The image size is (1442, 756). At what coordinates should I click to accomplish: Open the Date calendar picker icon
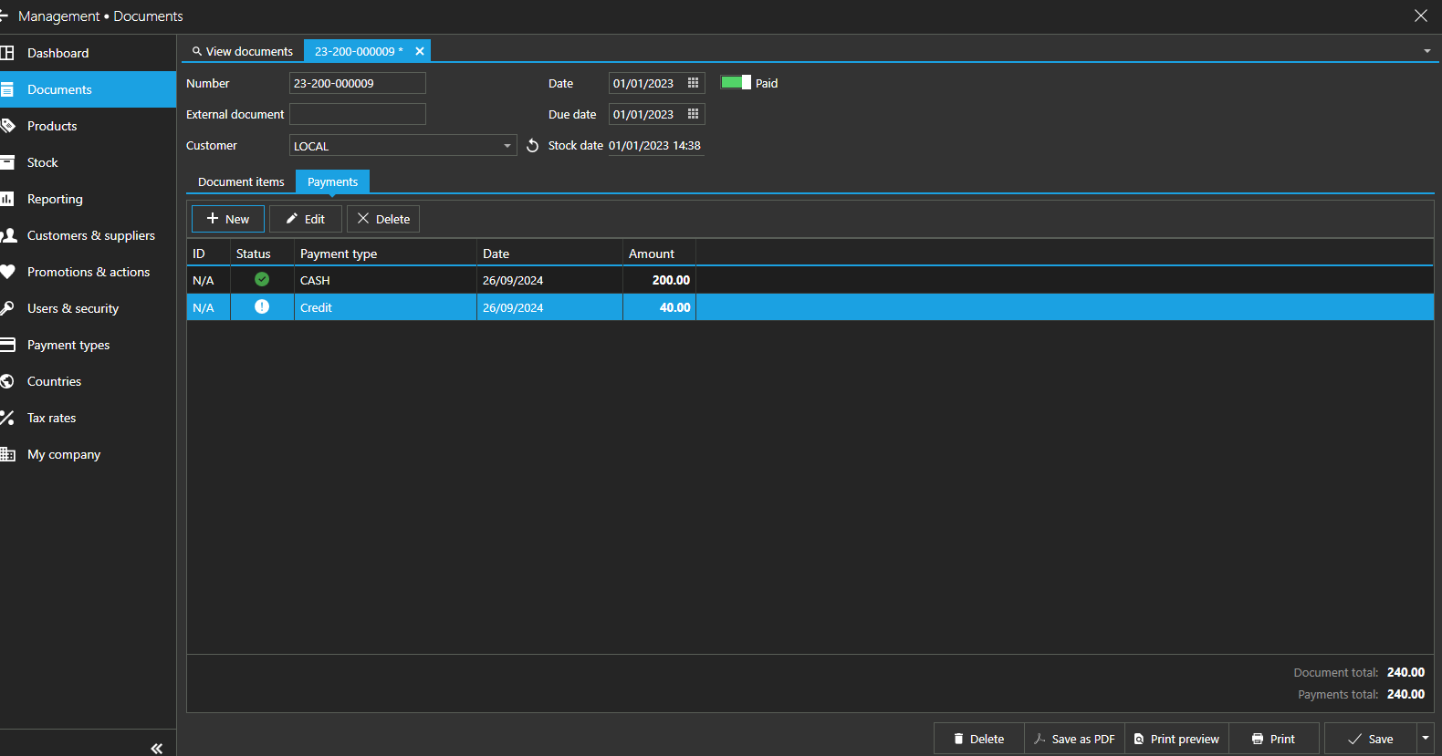click(x=693, y=83)
